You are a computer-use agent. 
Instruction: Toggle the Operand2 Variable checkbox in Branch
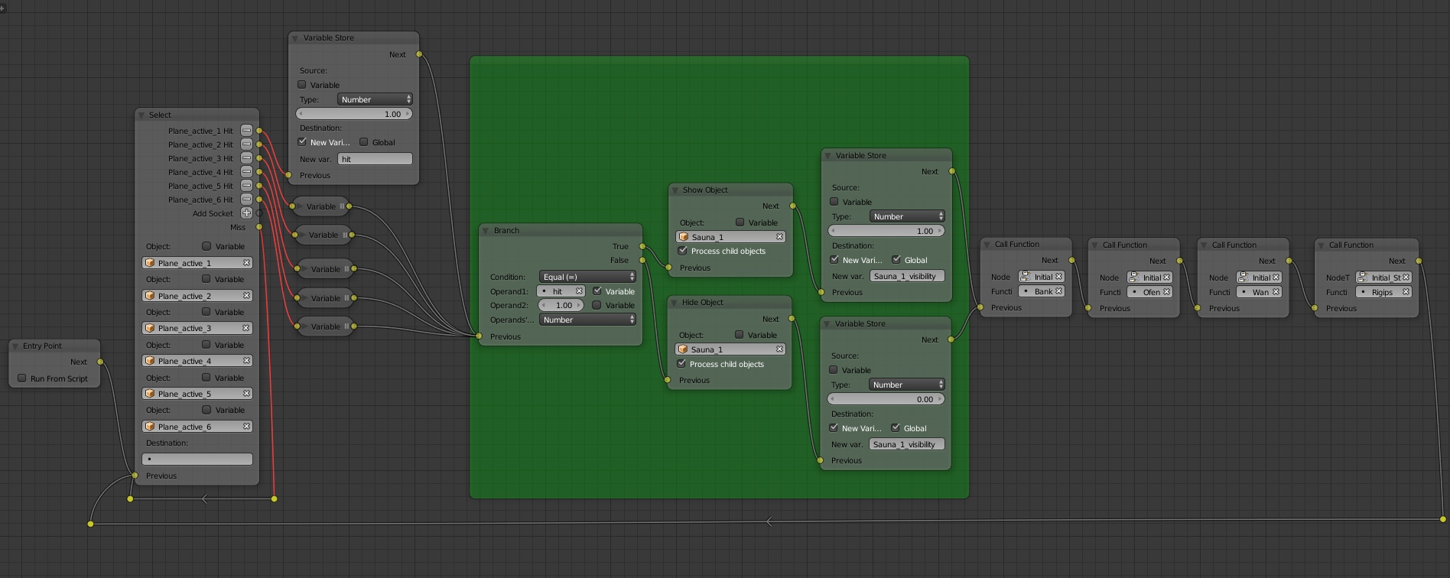[597, 305]
